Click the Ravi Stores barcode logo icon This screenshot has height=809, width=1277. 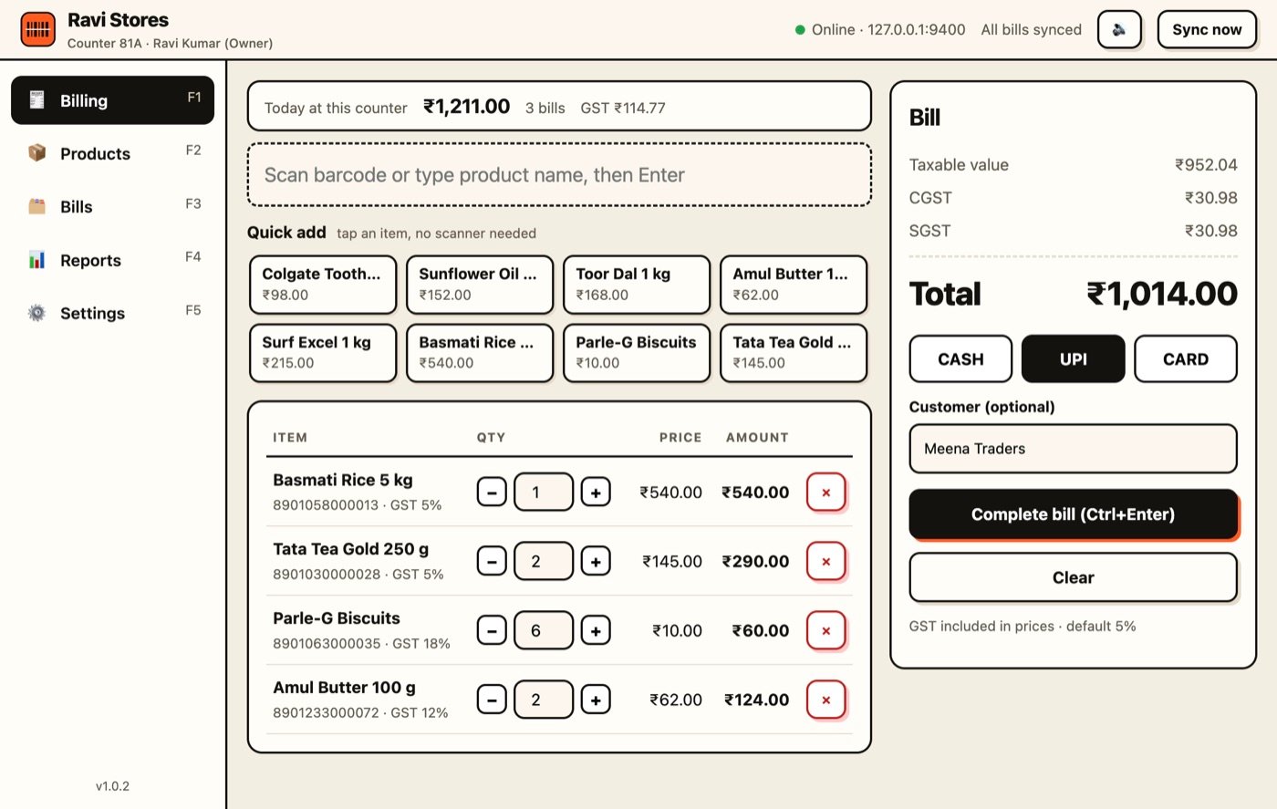tap(38, 29)
